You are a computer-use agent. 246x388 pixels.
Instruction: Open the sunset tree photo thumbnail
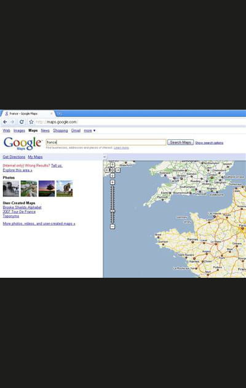tap(47, 188)
